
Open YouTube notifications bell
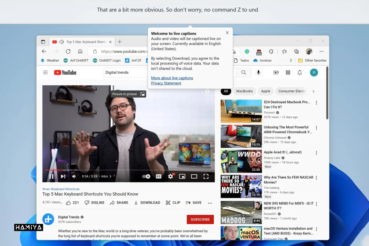coord(299,72)
